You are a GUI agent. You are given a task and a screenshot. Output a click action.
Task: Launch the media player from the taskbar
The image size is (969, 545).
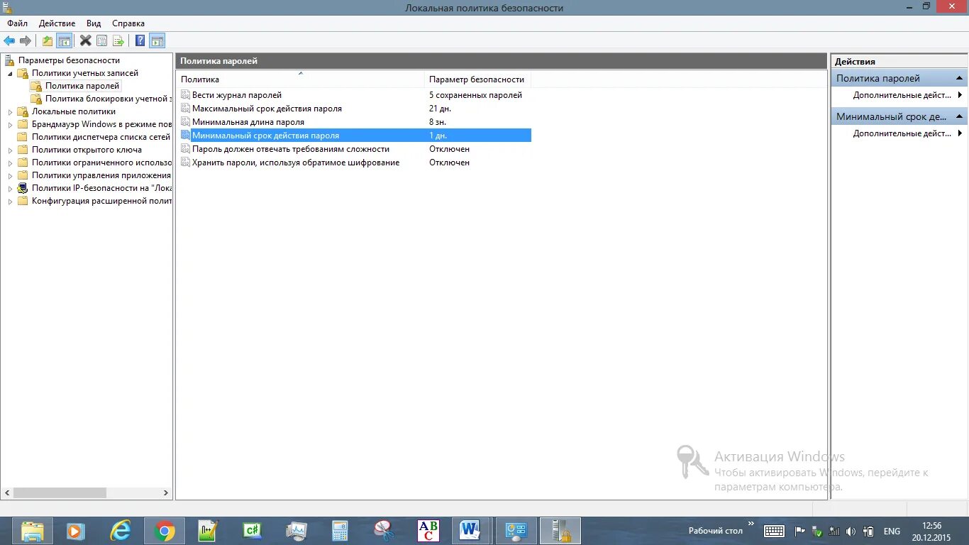[x=75, y=530]
